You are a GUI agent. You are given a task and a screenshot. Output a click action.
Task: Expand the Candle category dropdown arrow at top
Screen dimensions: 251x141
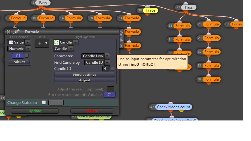(x=76, y=42)
